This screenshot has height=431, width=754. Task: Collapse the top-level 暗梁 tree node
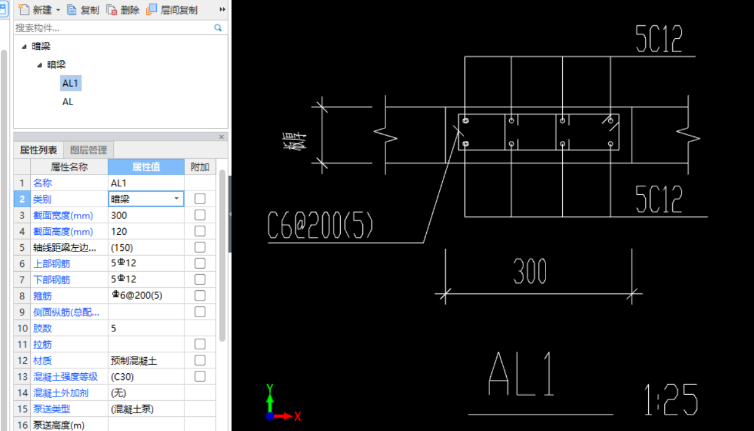(23, 46)
